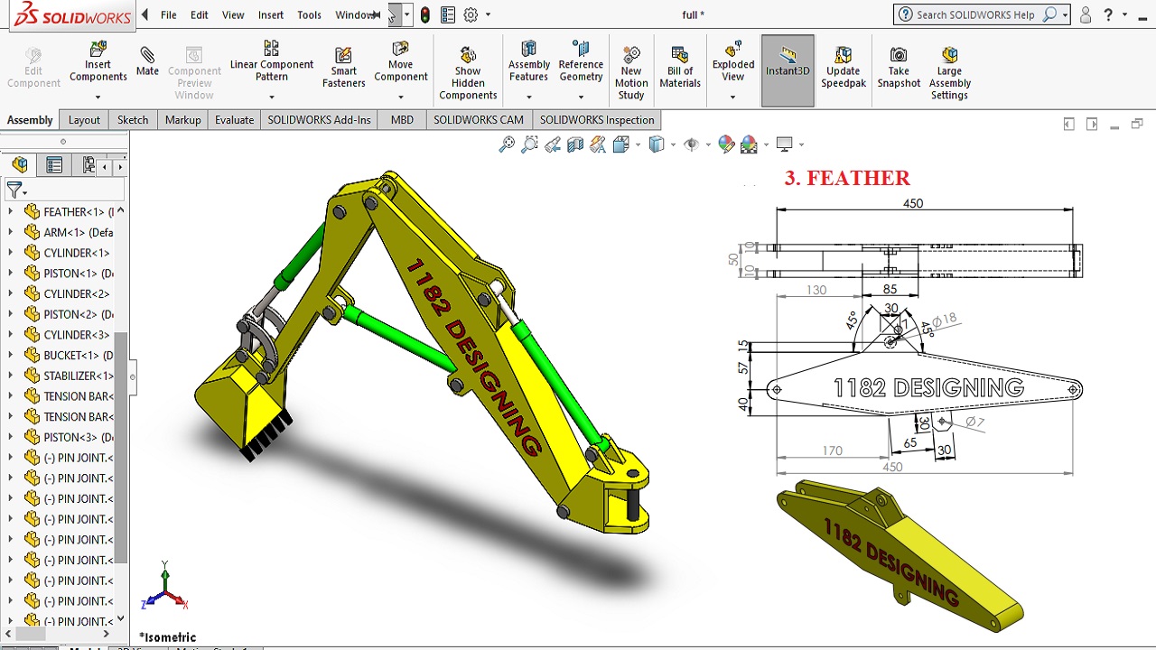The width and height of the screenshot is (1156, 650).
Task: Switch to the Sketch tab
Action: pos(133,120)
